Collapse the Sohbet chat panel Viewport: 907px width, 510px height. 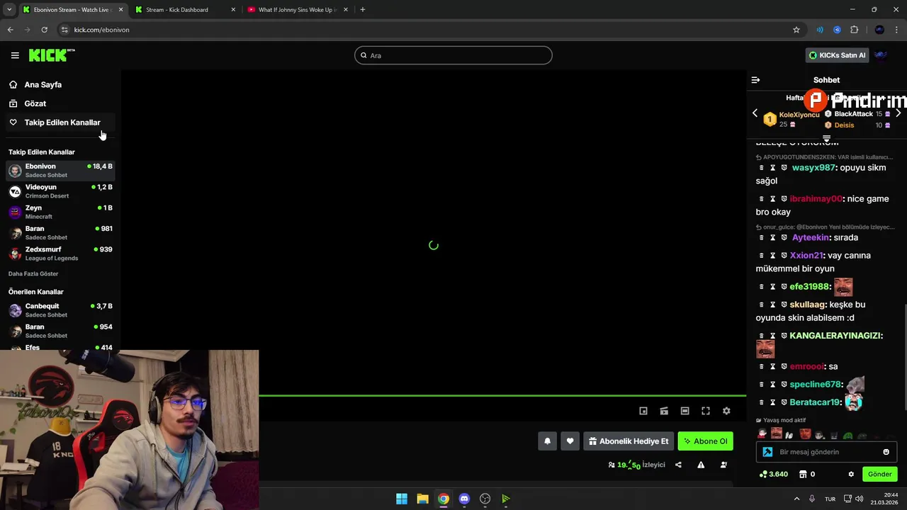(x=755, y=80)
